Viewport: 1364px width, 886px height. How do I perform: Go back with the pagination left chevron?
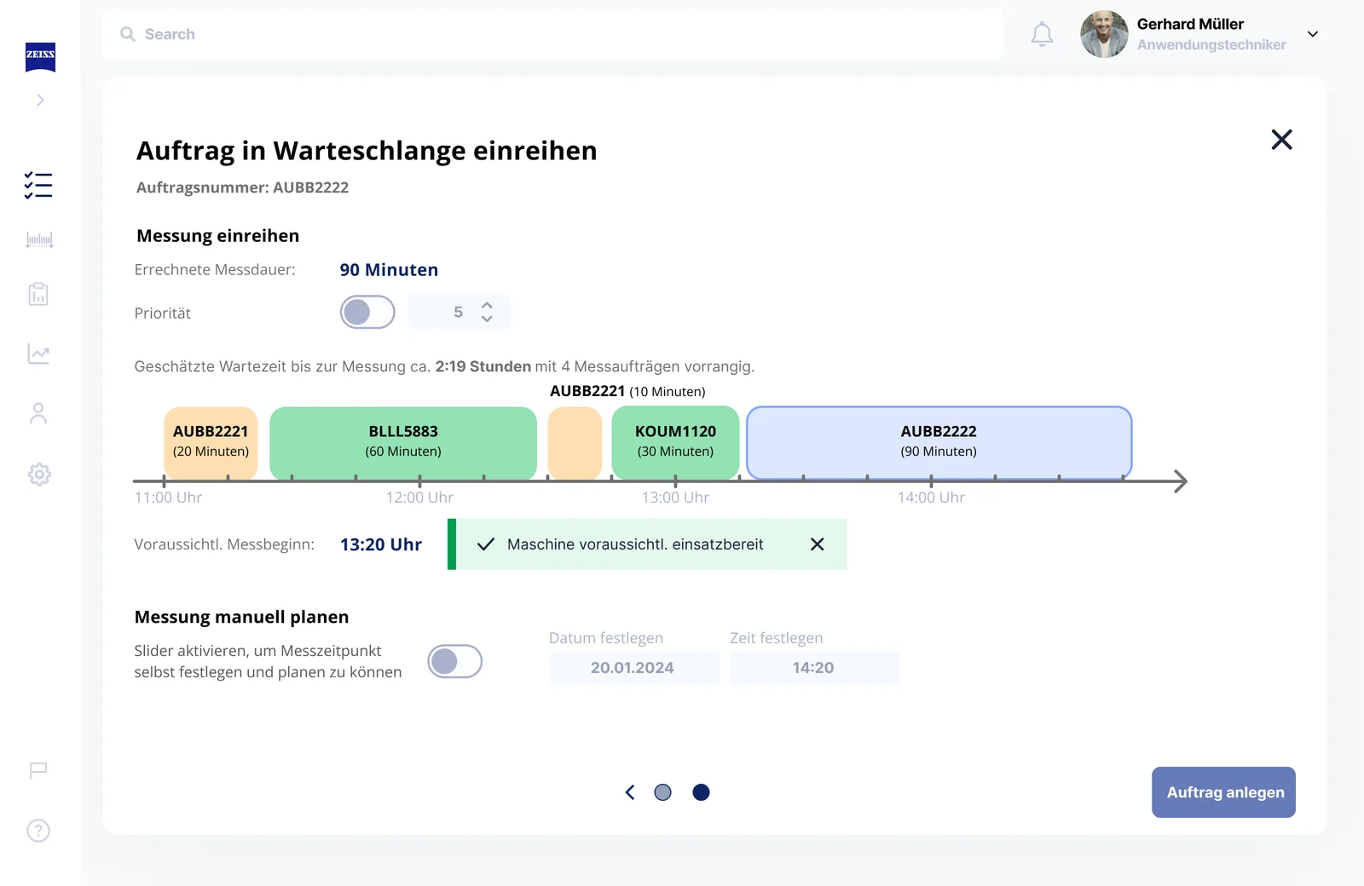[630, 792]
